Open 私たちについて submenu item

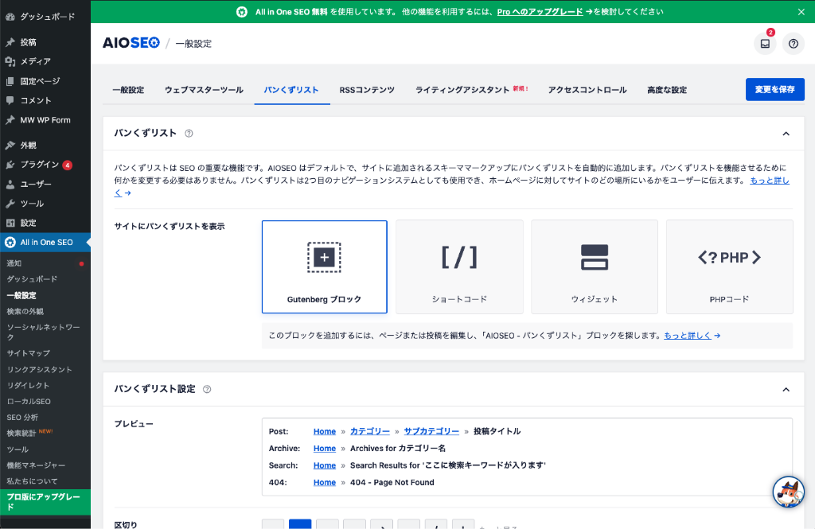[45, 481]
